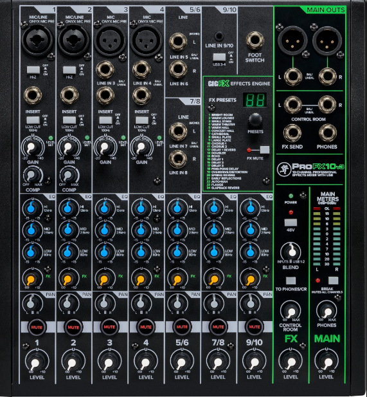367x397 pixels.
Task: Click the Line In 9/10 mini jack
Action: coord(219,37)
